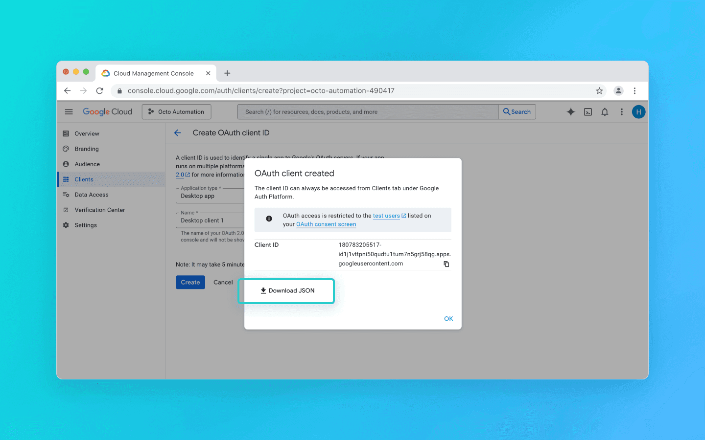This screenshot has width=705, height=440.
Task: Open the console more options menu
Action: 622,112
